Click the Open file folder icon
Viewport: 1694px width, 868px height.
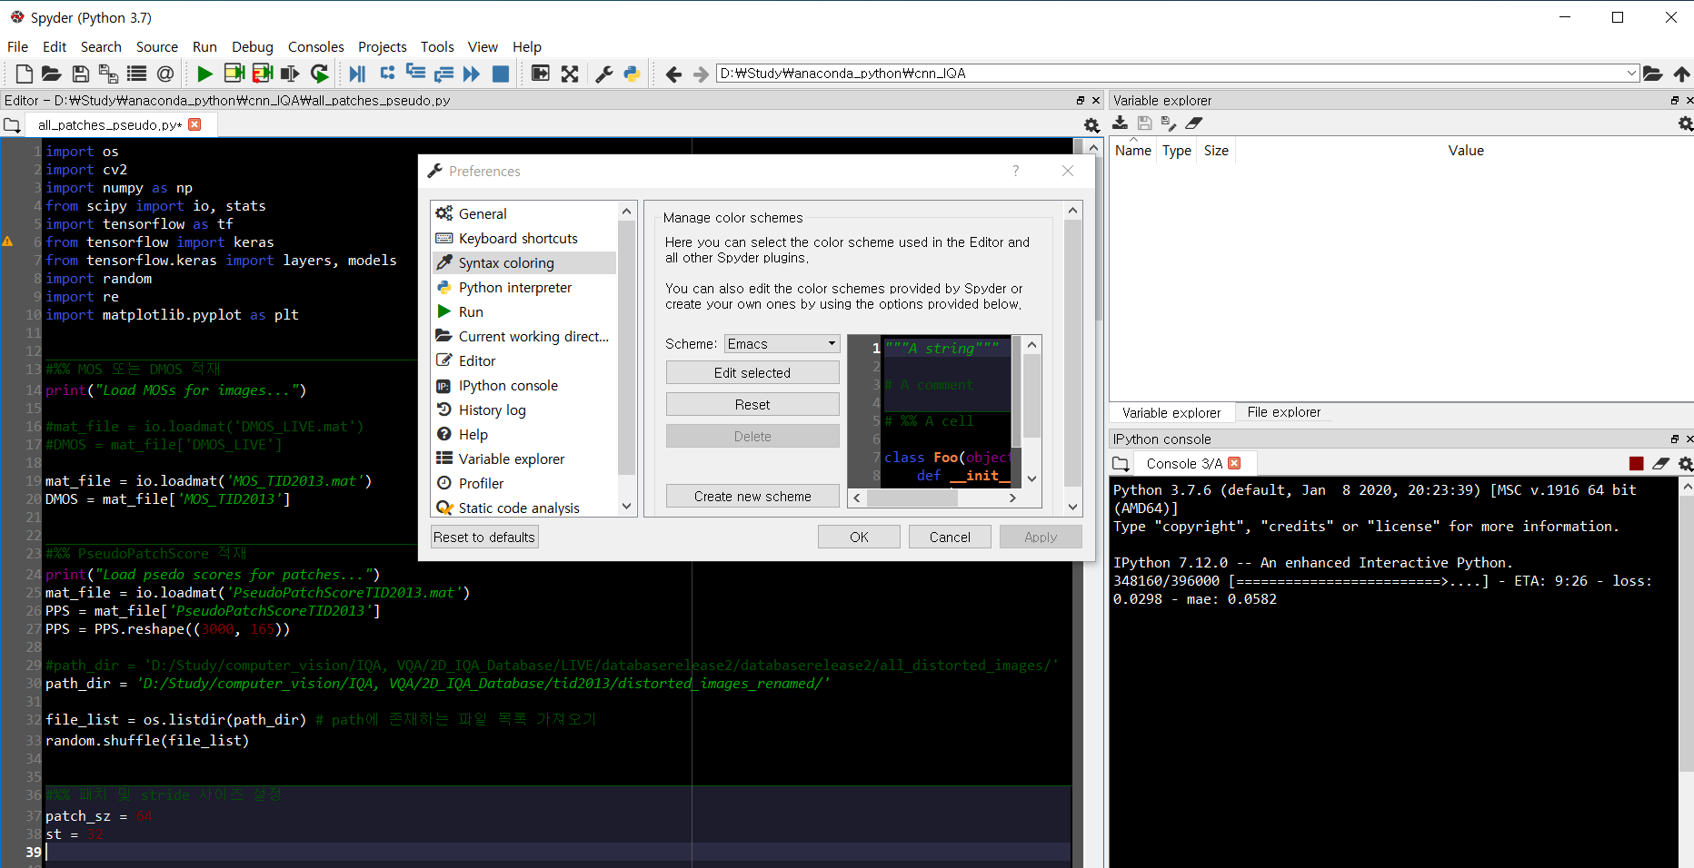[x=52, y=74]
